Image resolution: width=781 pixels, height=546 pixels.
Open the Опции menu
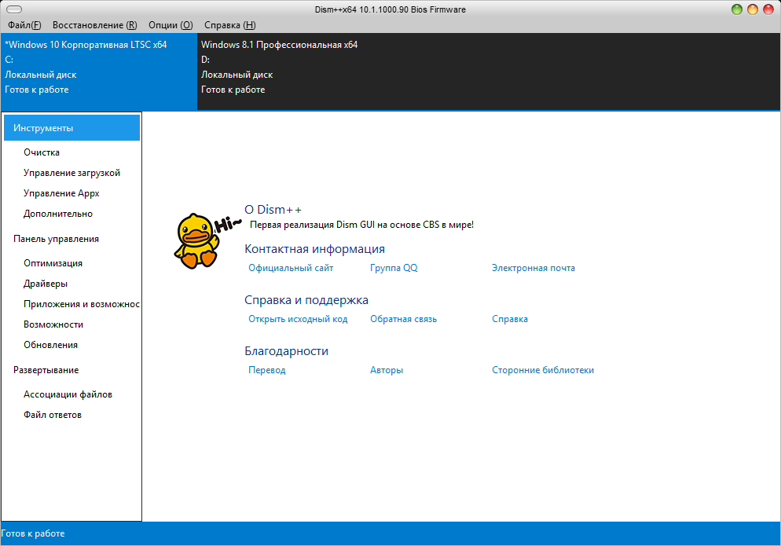(170, 25)
